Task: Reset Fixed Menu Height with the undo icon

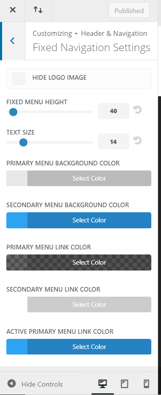Action: (x=137, y=110)
